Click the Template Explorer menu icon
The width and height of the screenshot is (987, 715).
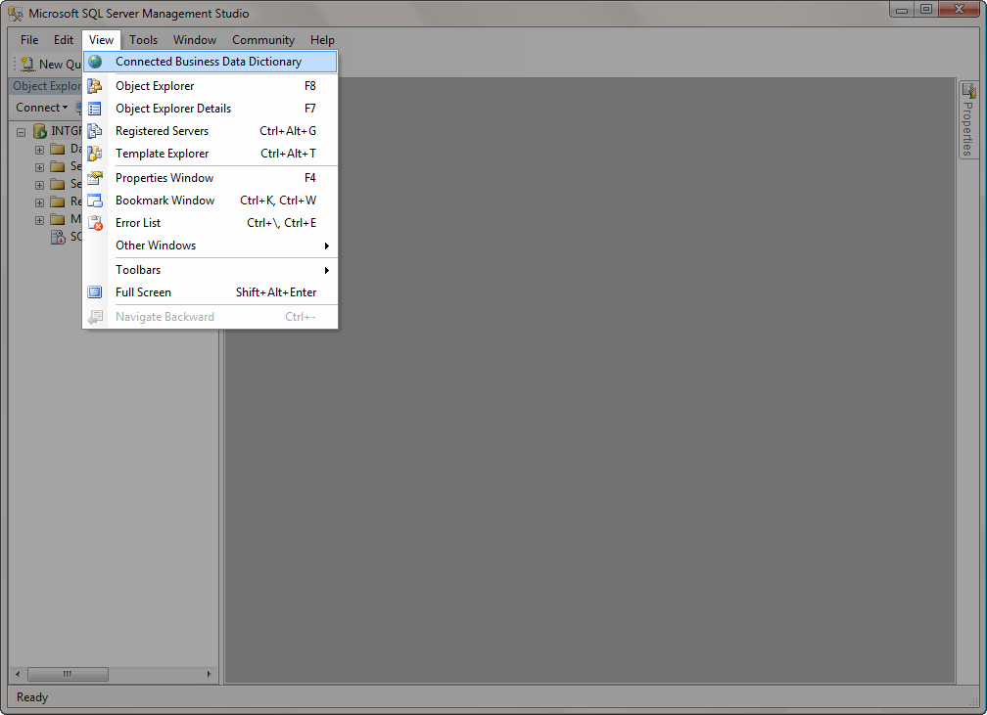click(95, 154)
